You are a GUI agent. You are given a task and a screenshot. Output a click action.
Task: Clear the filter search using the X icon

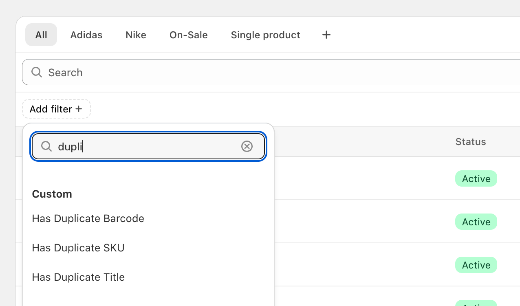(x=247, y=146)
